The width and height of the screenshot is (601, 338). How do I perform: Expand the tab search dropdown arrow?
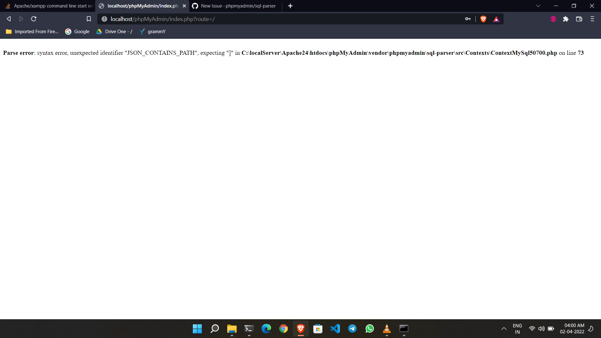click(x=538, y=6)
